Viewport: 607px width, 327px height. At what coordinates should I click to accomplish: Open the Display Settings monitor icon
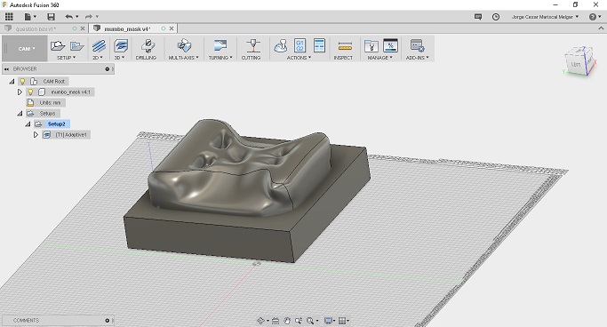click(328, 321)
